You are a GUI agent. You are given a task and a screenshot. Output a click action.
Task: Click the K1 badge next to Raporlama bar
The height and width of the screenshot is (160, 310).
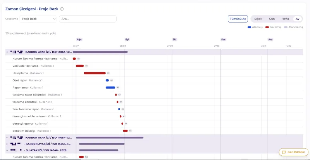click(118, 87)
